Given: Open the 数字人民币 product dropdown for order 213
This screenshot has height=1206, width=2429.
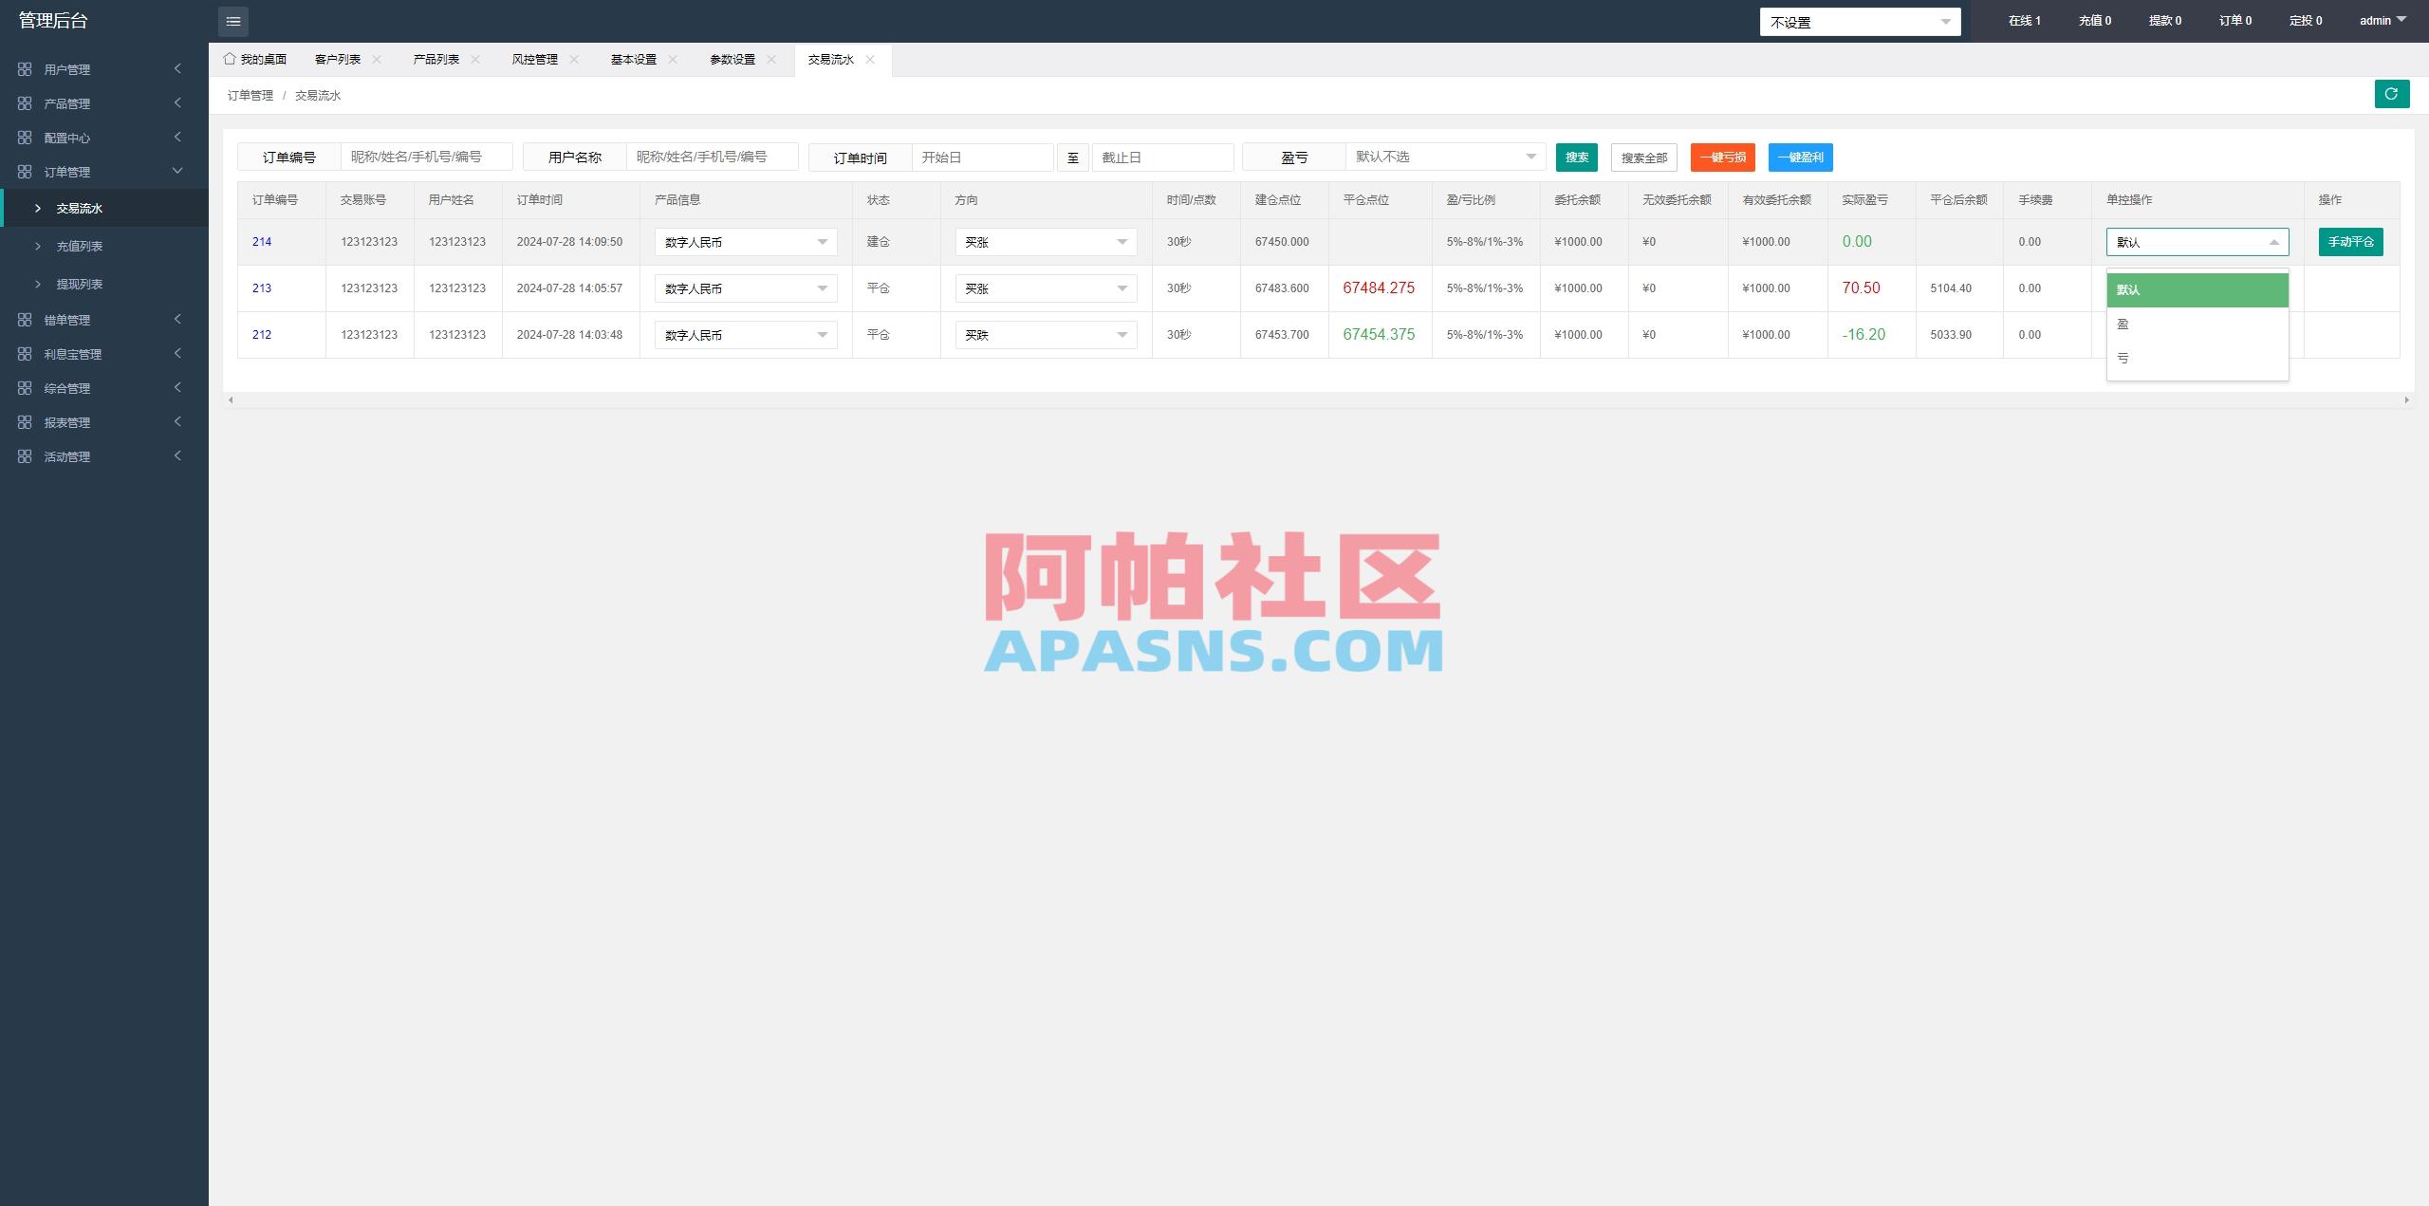Looking at the screenshot, I should tap(745, 288).
